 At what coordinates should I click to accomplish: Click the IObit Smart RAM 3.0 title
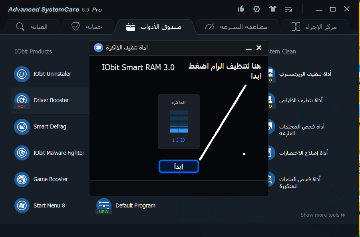138,67
